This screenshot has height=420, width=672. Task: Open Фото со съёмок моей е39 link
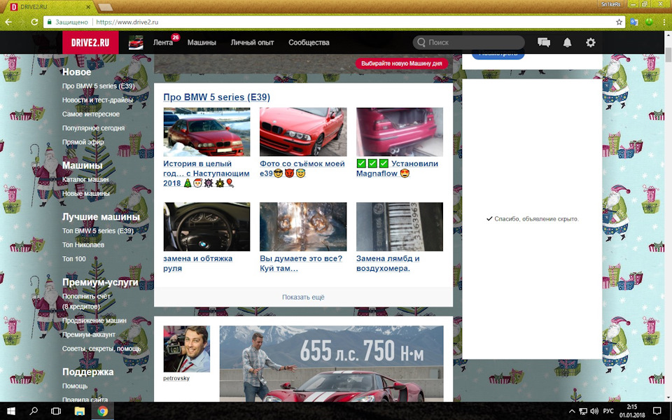302,169
